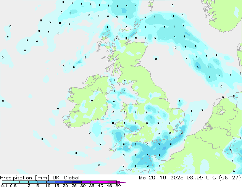Click the purple arrow tip above 50

(121, 182)
